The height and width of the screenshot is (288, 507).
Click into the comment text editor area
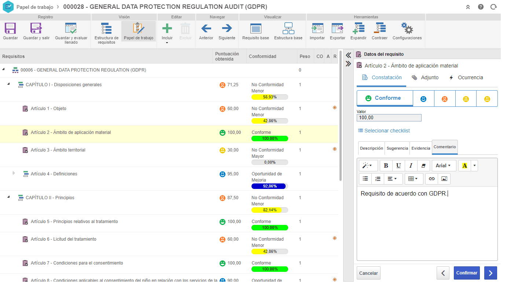(427, 223)
